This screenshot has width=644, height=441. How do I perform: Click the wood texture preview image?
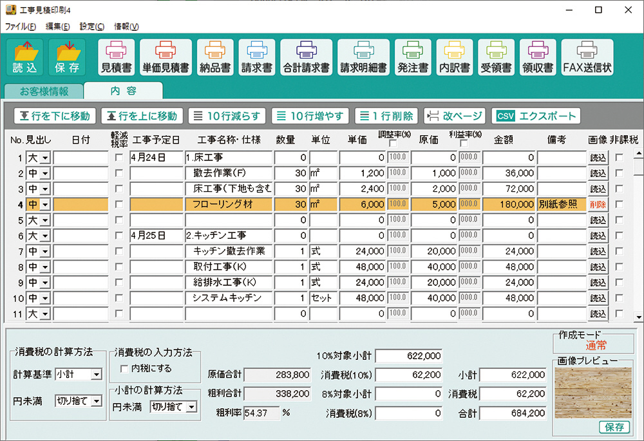pos(592,393)
